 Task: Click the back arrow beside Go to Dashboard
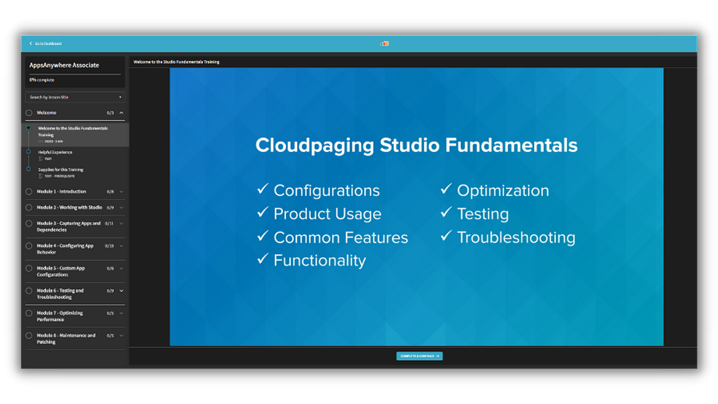31,44
